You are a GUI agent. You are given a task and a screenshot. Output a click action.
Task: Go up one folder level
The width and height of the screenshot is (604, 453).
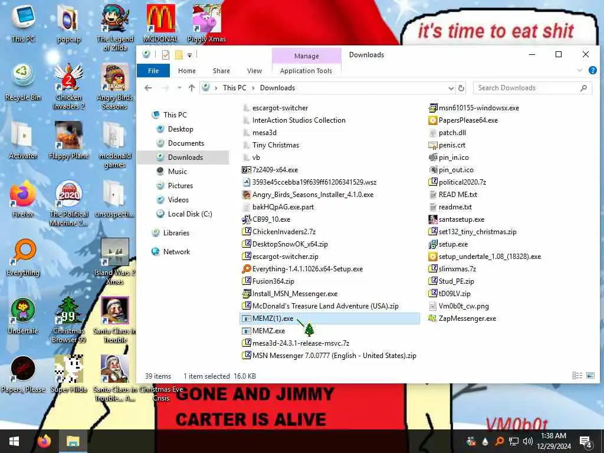(192, 88)
